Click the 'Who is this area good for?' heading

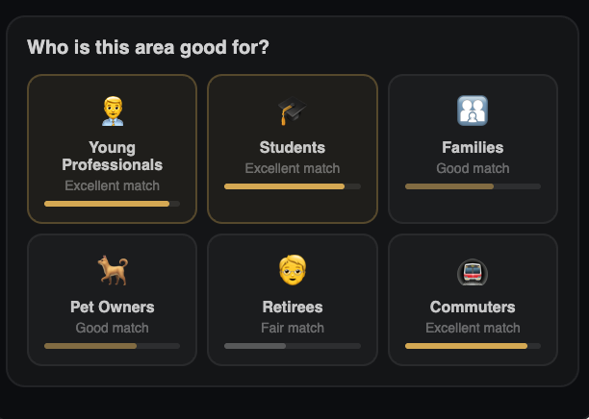click(148, 48)
